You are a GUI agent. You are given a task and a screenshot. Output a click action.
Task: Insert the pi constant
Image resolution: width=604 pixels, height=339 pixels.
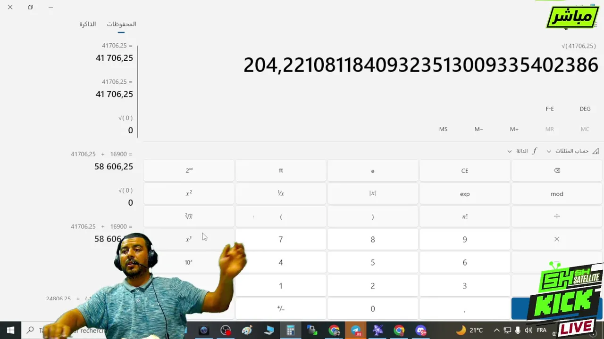coord(281,170)
